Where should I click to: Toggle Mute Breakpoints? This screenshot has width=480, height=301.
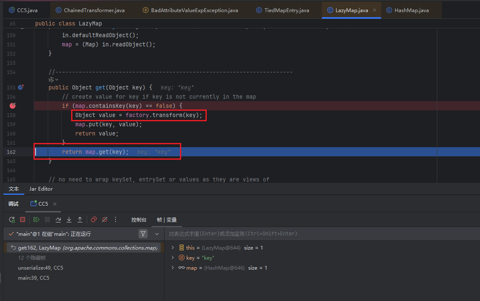(105, 219)
